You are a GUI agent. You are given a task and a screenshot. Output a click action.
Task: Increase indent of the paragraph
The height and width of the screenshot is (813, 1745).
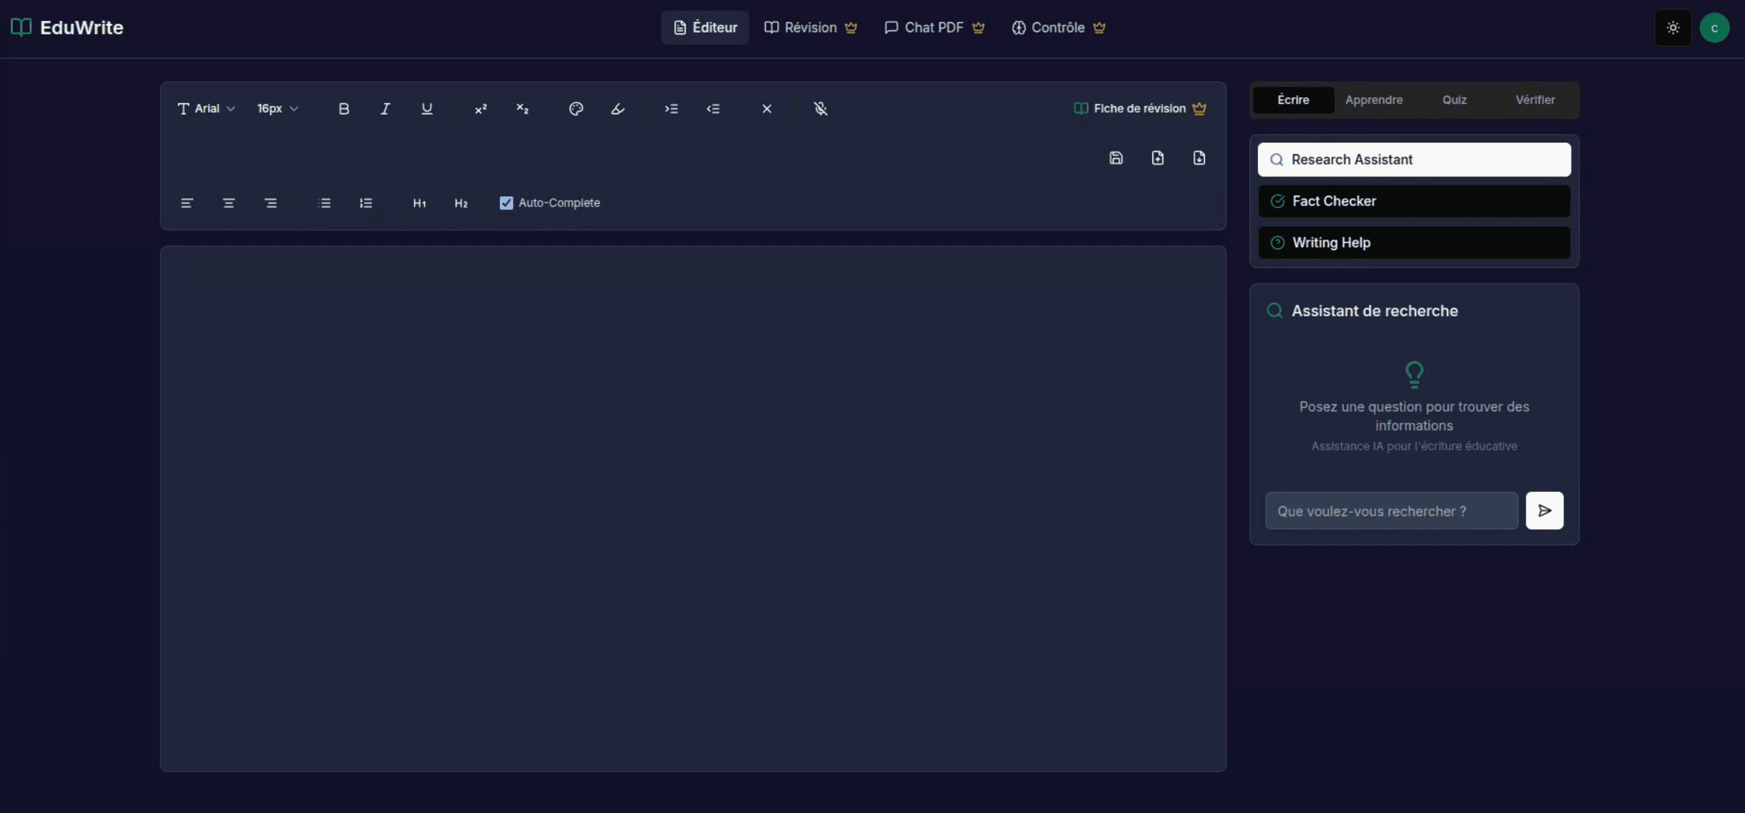click(x=671, y=108)
